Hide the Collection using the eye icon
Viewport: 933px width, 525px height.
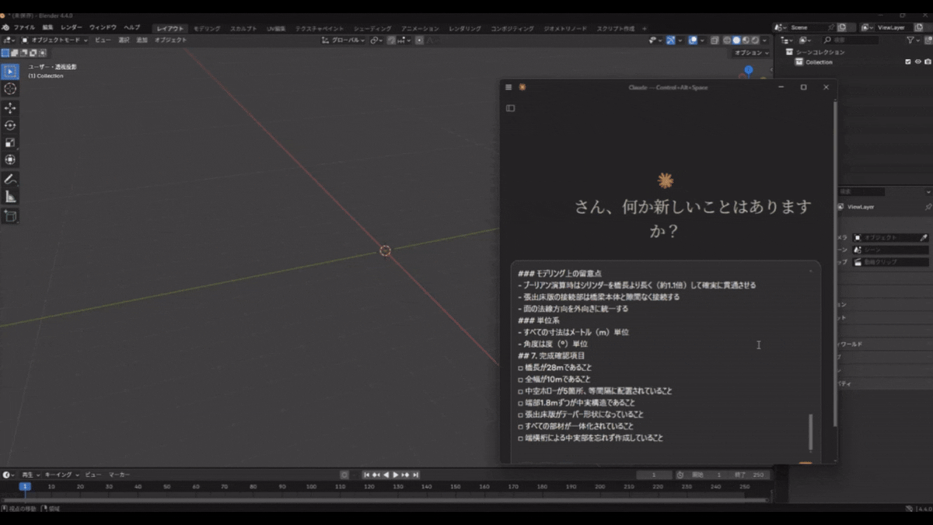click(917, 62)
